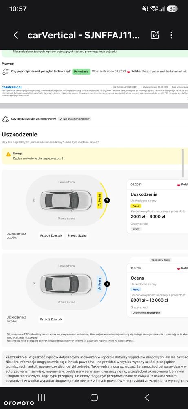Image resolution: width=188 pixels, height=409 pixels.
Task: Open the edit pencil icon in the header
Action: click(155, 35)
